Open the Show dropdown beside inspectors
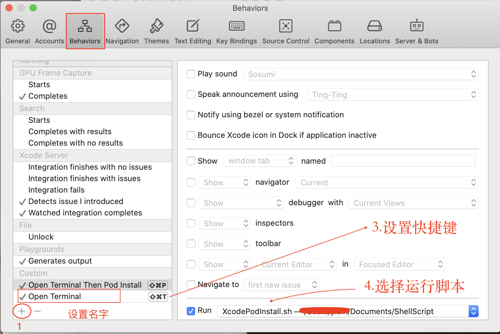This screenshot has width=500, height=334. coord(225,223)
